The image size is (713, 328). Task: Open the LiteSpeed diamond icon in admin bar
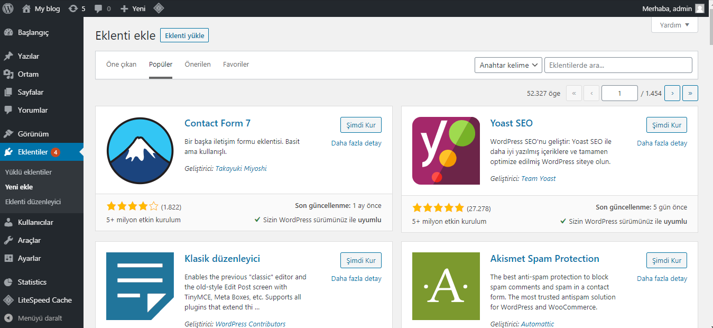158,8
